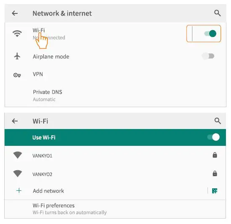Open search in the Wi-Fi screen header
This screenshot has height=224, width=231.
click(x=218, y=121)
